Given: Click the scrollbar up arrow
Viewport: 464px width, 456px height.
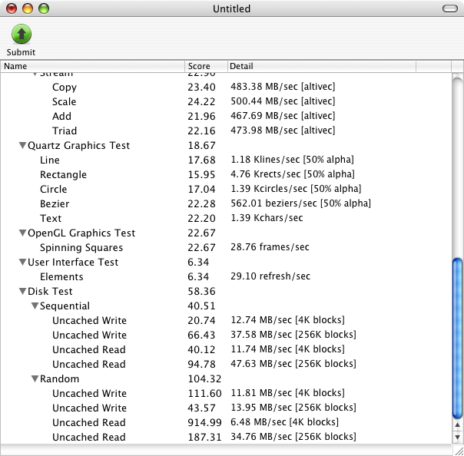Looking at the screenshot, I should pos(457,425).
